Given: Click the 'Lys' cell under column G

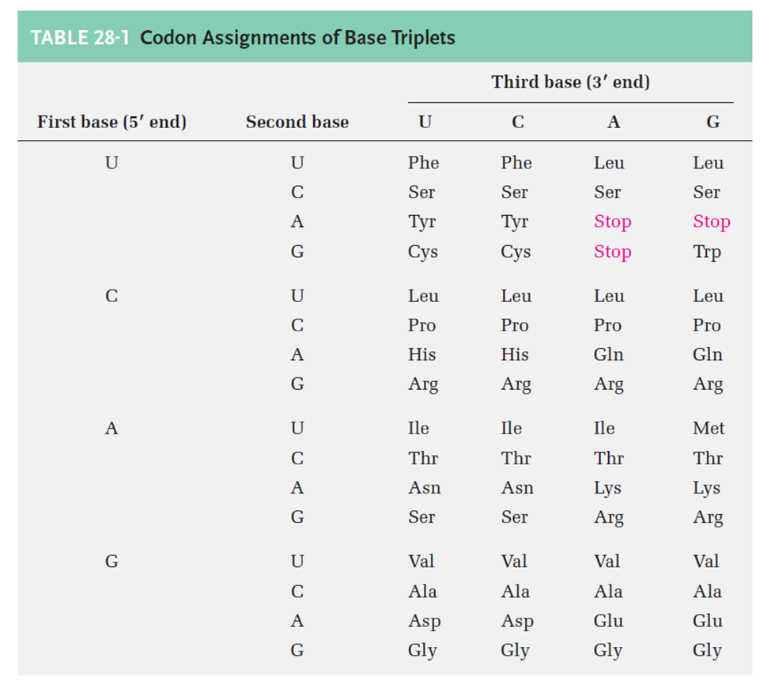Looking at the screenshot, I should pos(706,488).
